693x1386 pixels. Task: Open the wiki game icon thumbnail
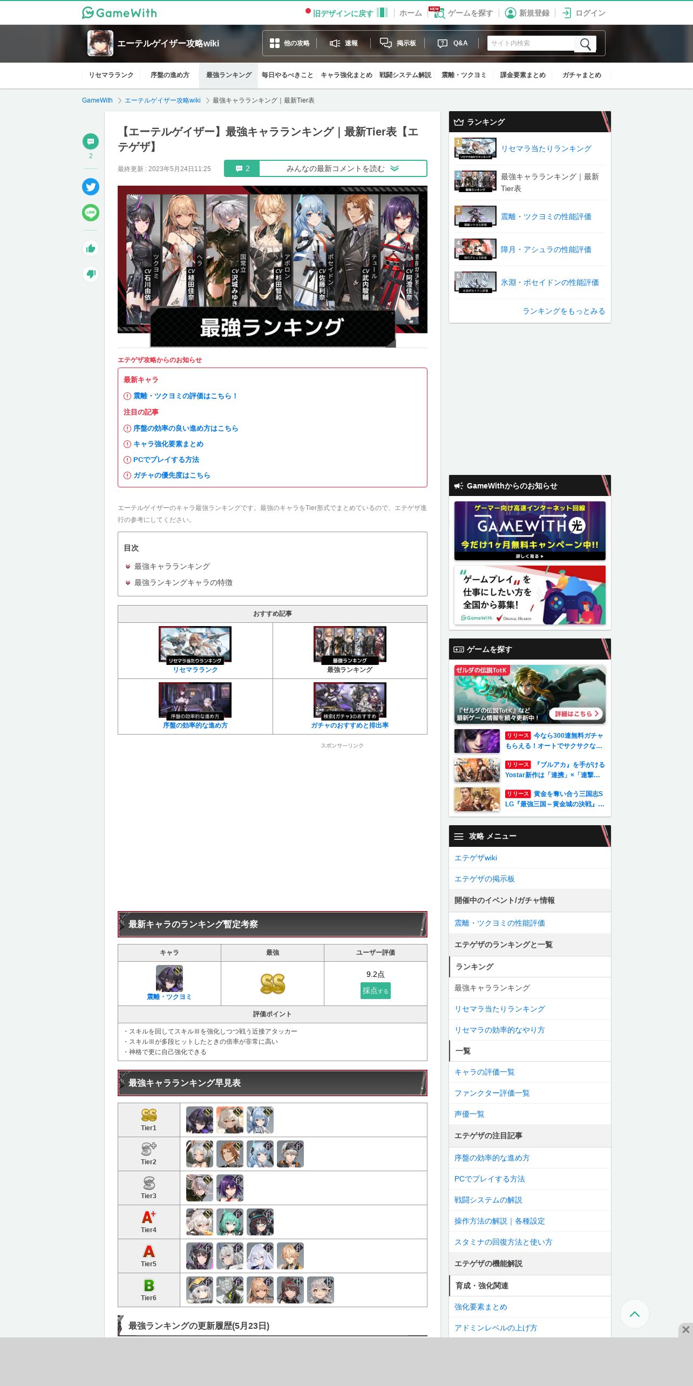pos(100,43)
